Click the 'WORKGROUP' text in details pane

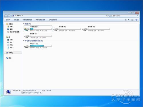pos(31,91)
